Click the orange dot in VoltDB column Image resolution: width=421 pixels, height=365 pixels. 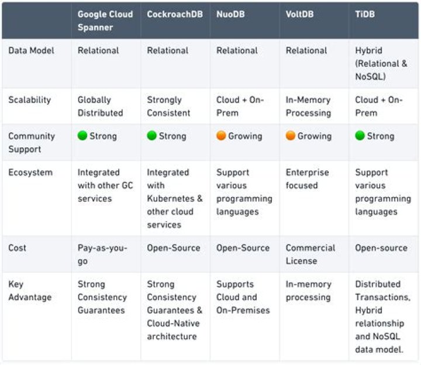[x=291, y=136]
